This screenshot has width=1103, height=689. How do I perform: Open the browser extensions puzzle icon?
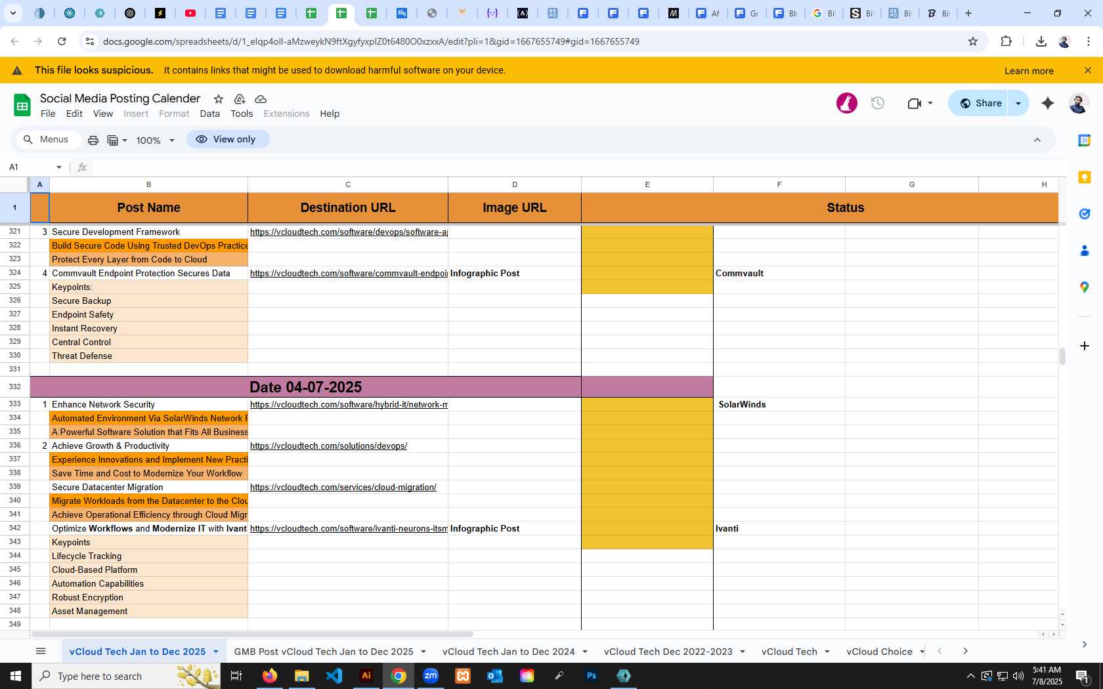[x=1006, y=41]
